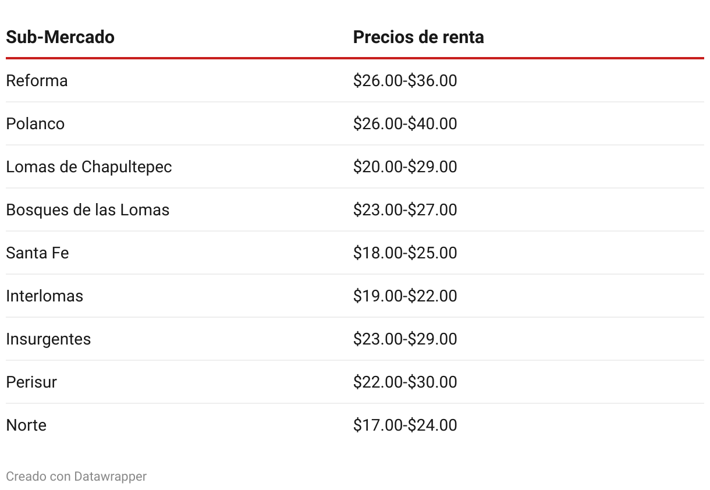Click the $20.00-$29.00 price cell

(x=405, y=166)
